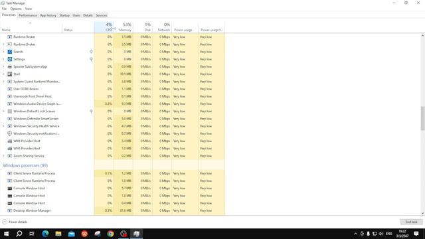
Task: Sort by the Status column header
Action: [x=78, y=27]
